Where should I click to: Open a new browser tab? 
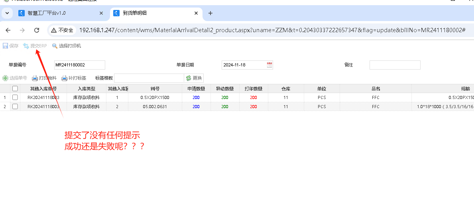point(210,13)
